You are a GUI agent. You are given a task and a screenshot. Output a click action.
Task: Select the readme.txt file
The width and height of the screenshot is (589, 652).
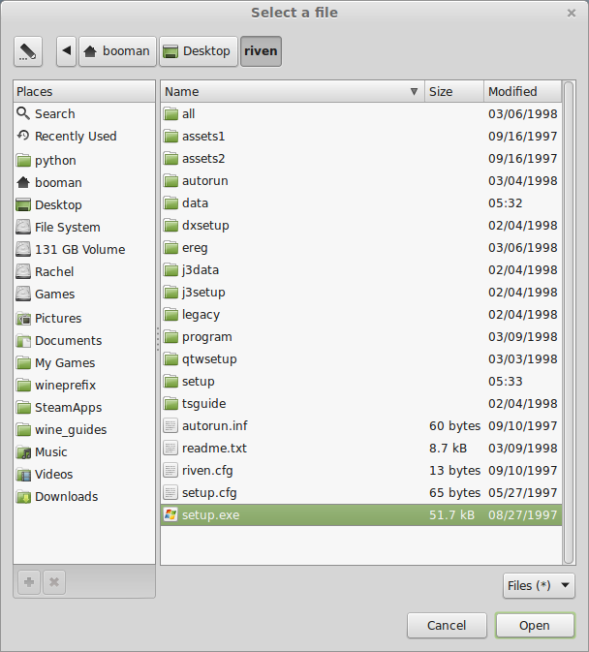[x=361, y=448]
